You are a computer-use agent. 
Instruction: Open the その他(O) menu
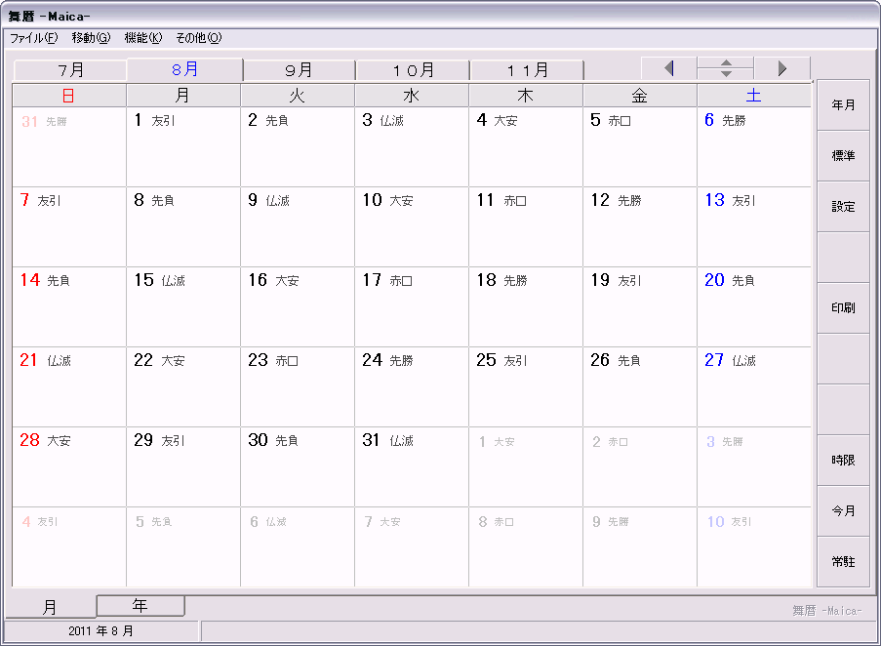click(198, 38)
